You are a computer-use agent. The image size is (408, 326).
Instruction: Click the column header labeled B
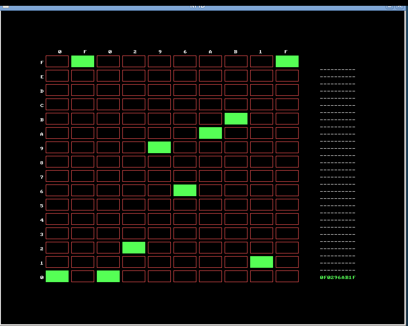tap(235, 52)
